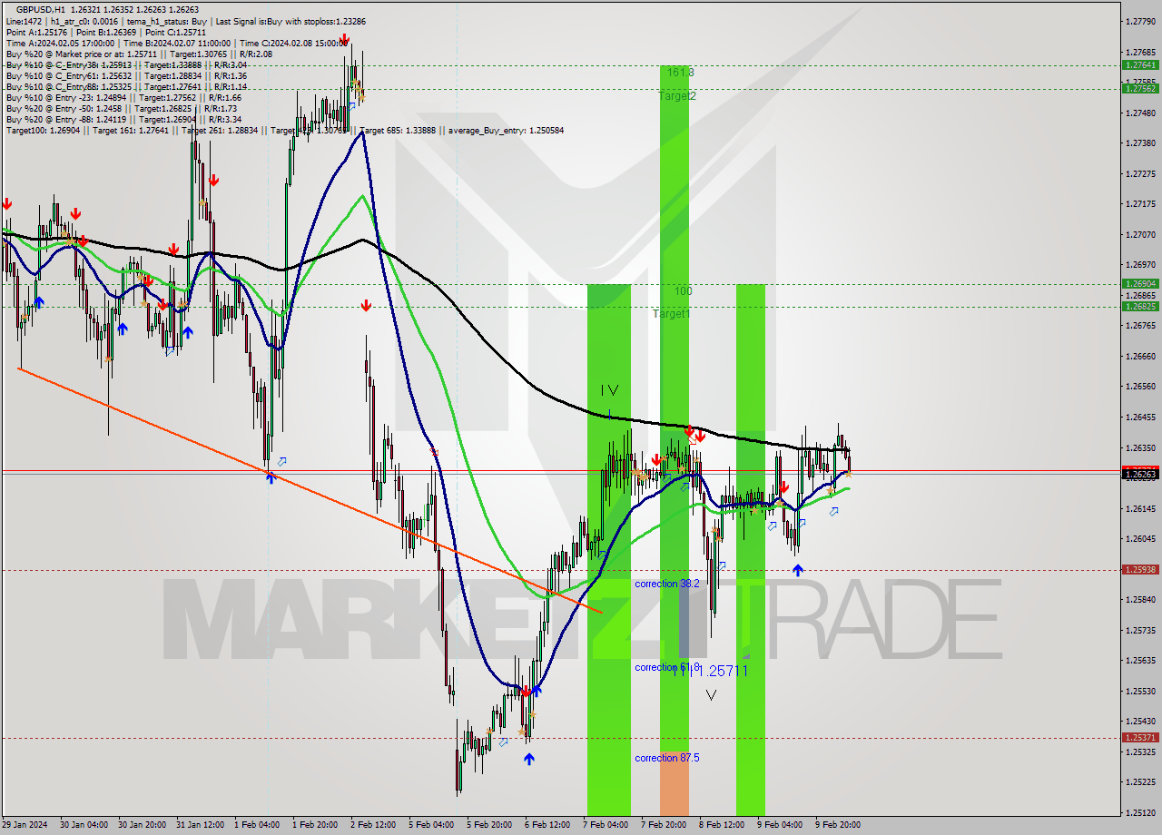1162x835 pixels.
Task: Click the 'Buy %20 @ Entry -50' line
Action: 122,108
